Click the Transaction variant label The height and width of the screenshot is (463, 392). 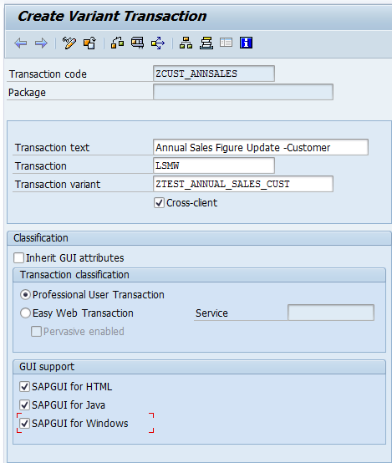point(58,185)
